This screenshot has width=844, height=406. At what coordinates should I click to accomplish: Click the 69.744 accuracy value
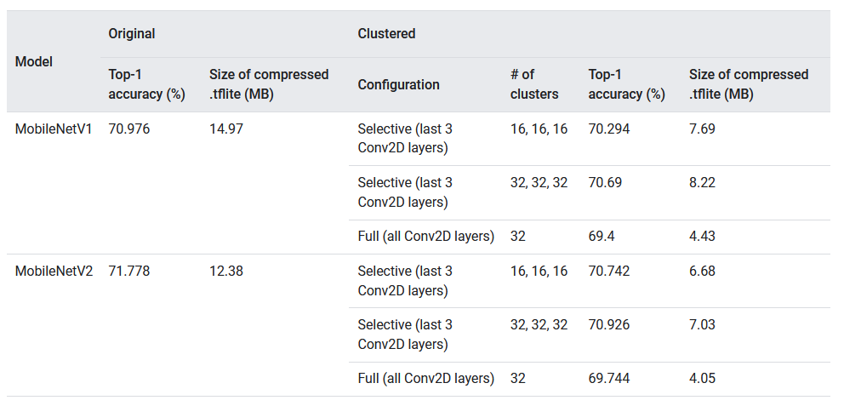click(x=609, y=378)
